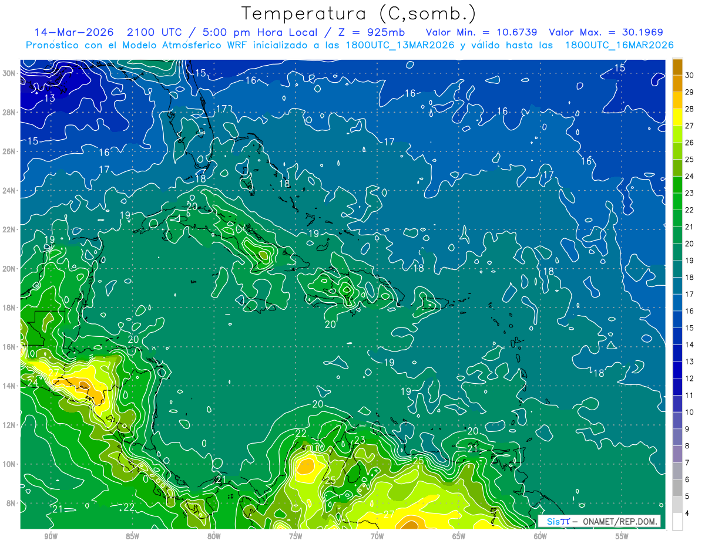Pick the lime swatch between 26 and 27
Screen dimensions: 705x544
[677, 134]
